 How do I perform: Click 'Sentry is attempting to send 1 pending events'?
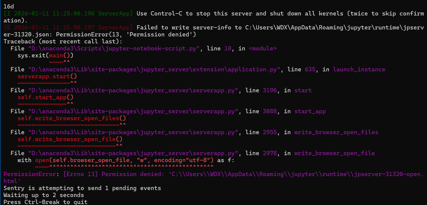pos(82,188)
